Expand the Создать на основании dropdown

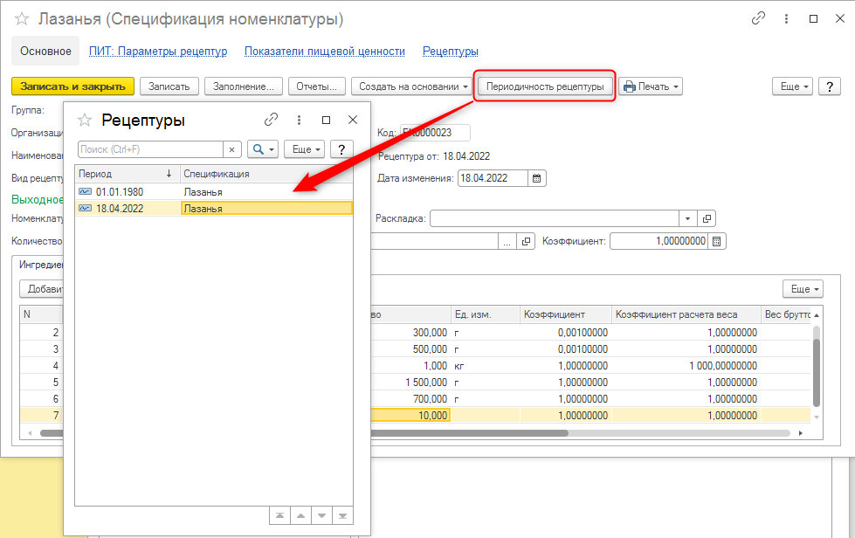[x=410, y=86]
